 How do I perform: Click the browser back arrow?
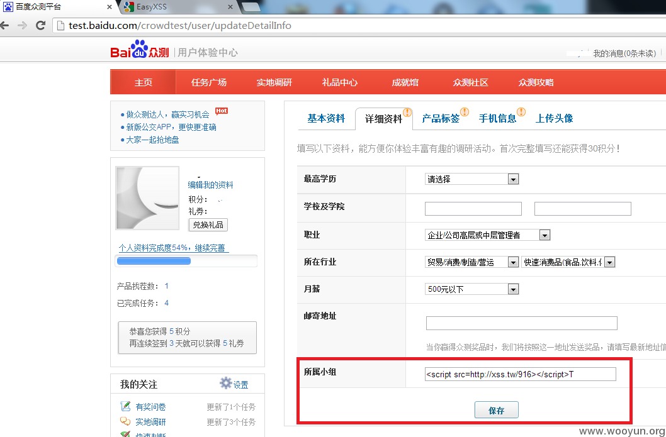pyautogui.click(x=4, y=25)
